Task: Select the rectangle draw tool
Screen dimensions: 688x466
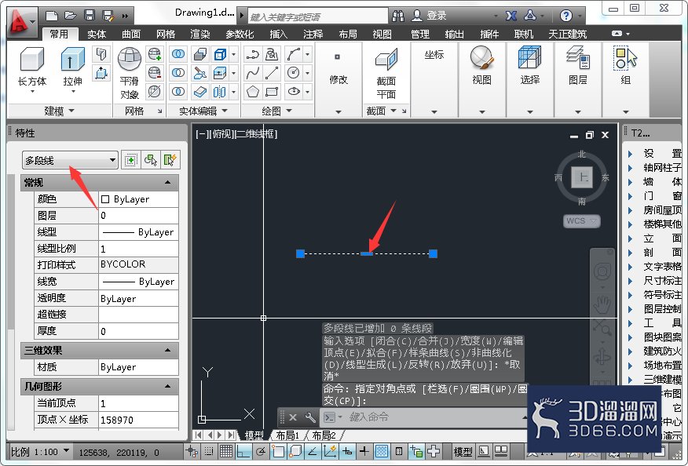Action: pyautogui.click(x=272, y=91)
